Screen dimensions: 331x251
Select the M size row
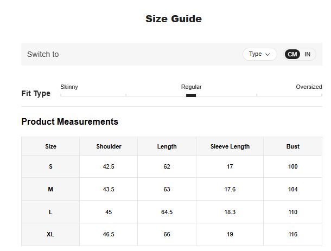50,189
